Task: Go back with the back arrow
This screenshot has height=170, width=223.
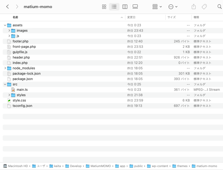Action: click(x=8, y=7)
